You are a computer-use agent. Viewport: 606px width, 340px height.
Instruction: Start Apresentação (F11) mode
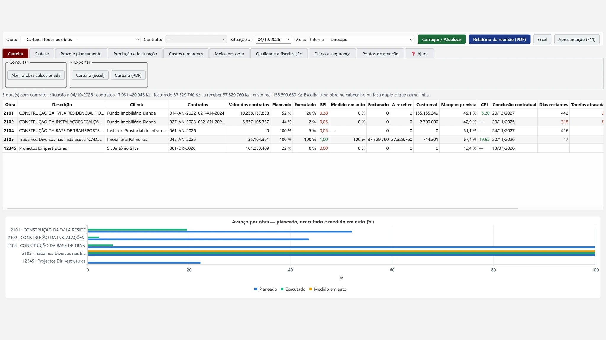click(x=577, y=40)
